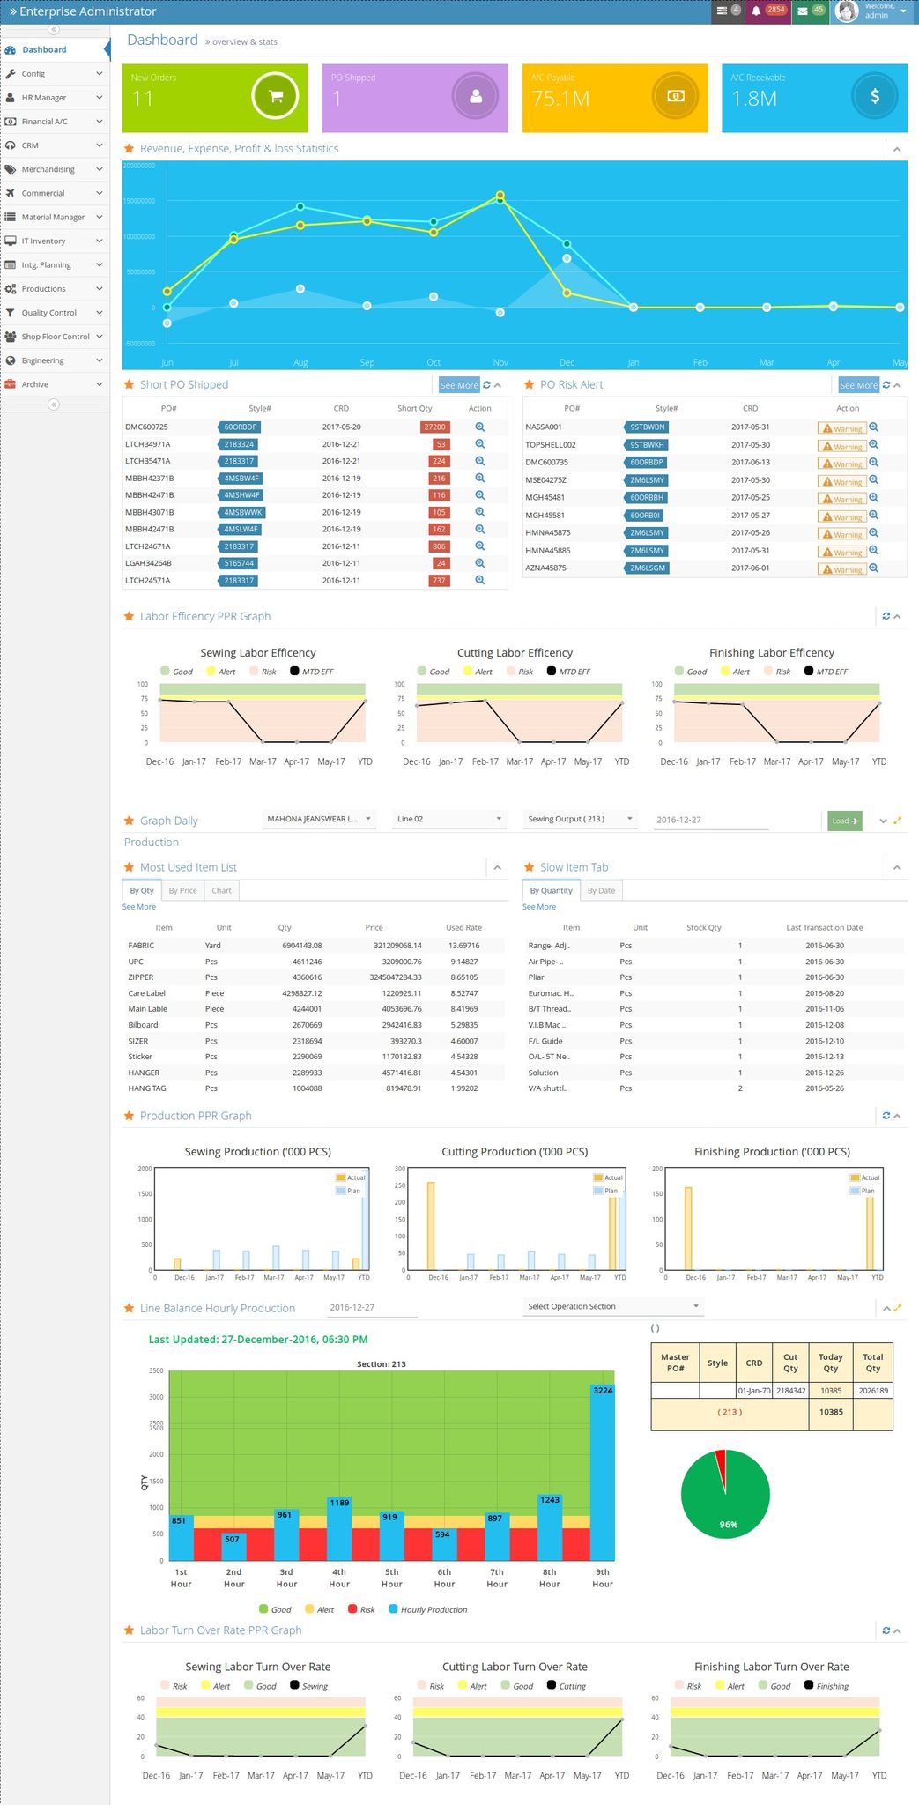Refresh the Production PPR Graph panel
The height and width of the screenshot is (1805, 919).
[x=886, y=1116]
